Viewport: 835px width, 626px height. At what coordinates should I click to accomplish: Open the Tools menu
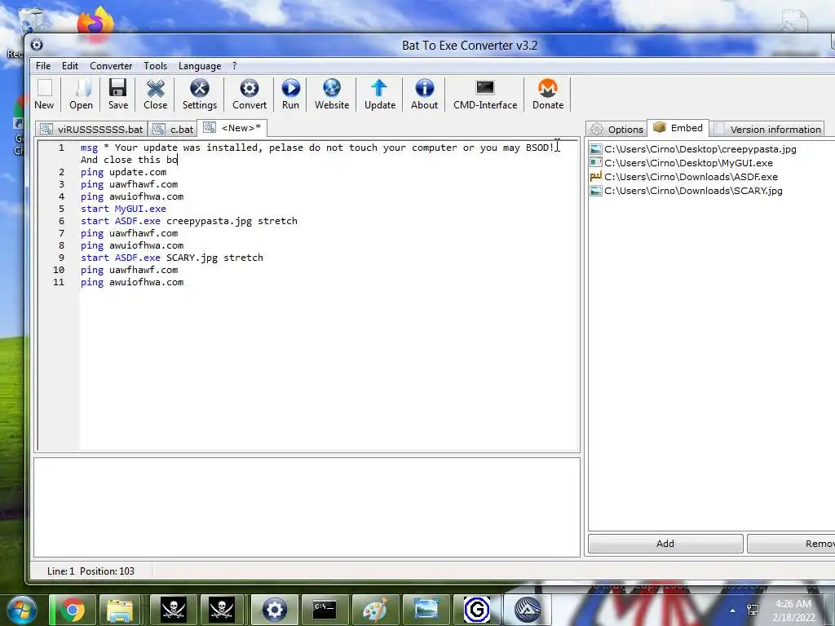click(155, 66)
